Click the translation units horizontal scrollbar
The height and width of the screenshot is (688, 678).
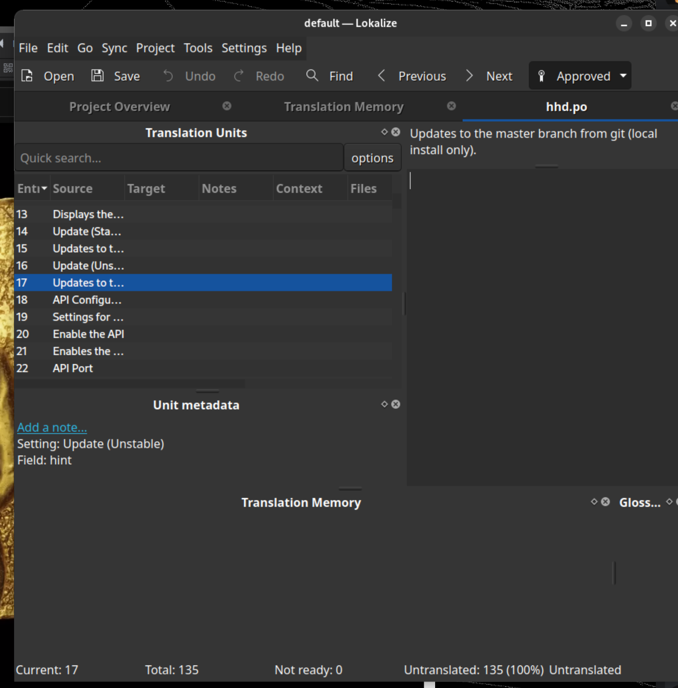click(130, 384)
